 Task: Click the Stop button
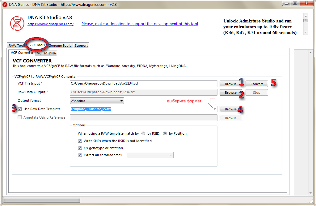coord(257,93)
